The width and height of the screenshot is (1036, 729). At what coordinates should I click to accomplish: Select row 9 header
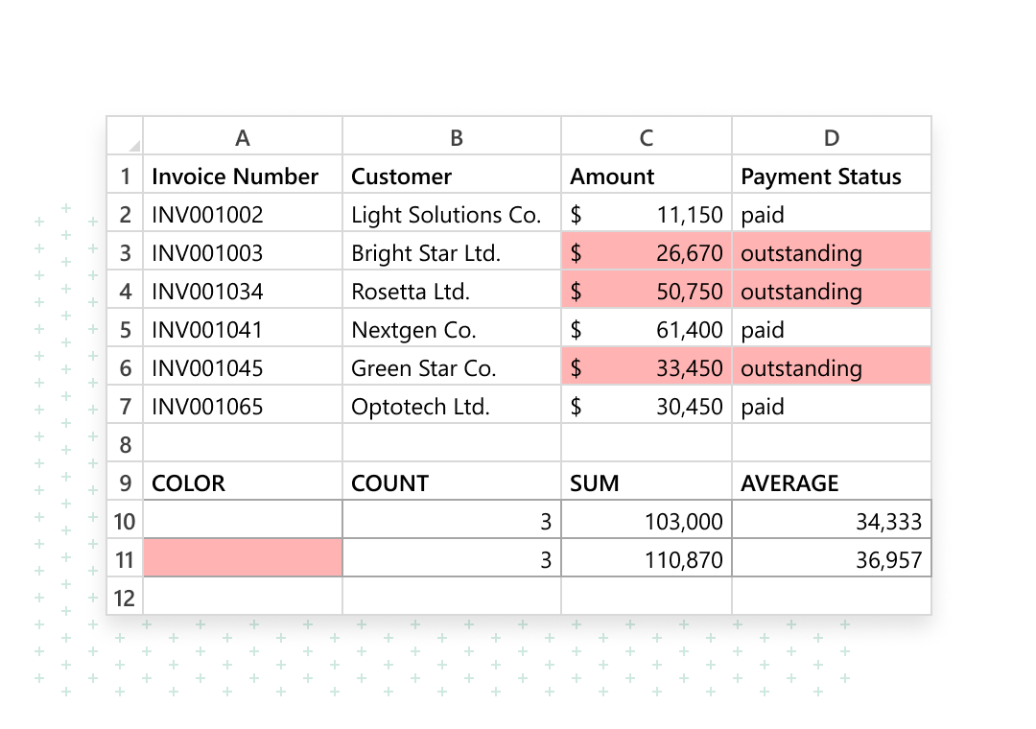[x=124, y=482]
